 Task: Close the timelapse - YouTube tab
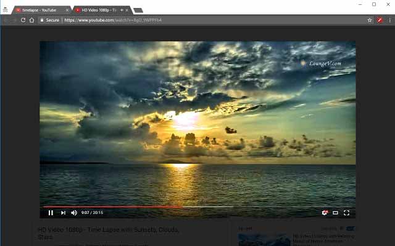click(x=67, y=10)
